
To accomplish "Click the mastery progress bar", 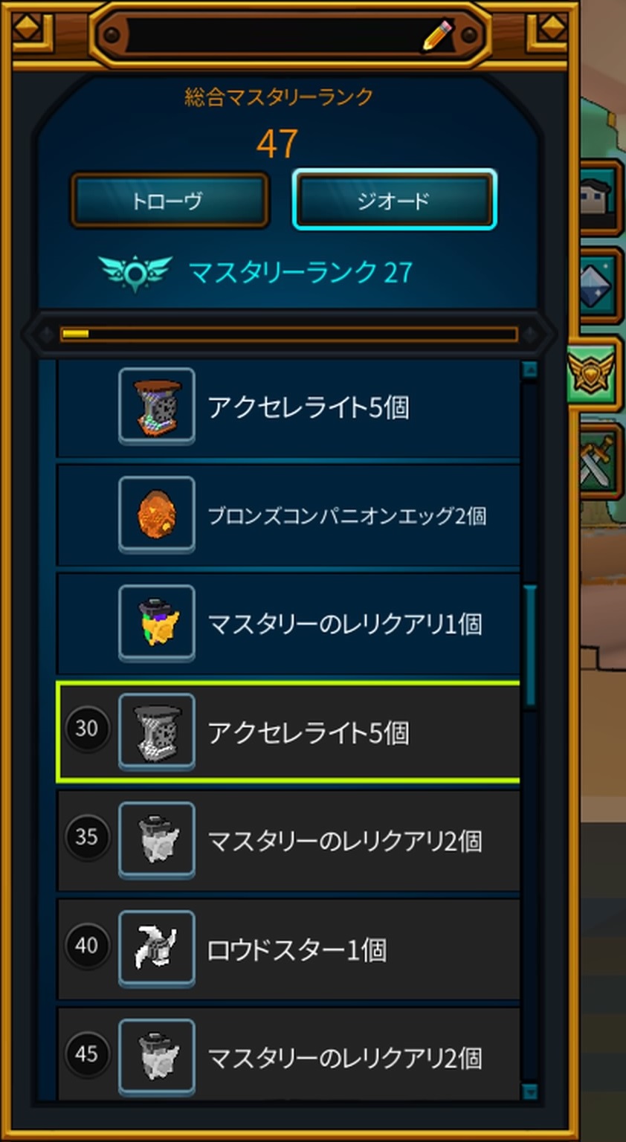I will [289, 335].
